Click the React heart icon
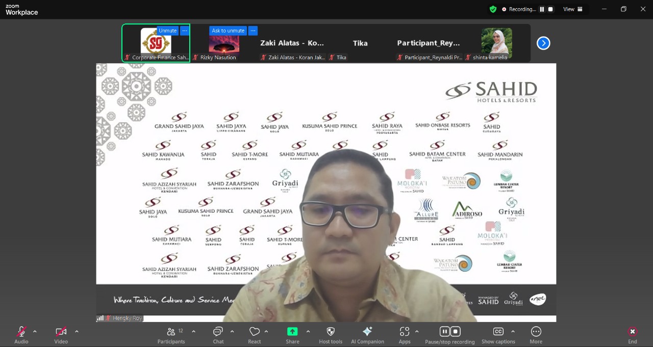The width and height of the screenshot is (653, 347). [x=255, y=332]
